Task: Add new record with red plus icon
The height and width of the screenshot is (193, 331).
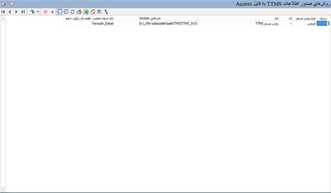Action: [x=53, y=12]
